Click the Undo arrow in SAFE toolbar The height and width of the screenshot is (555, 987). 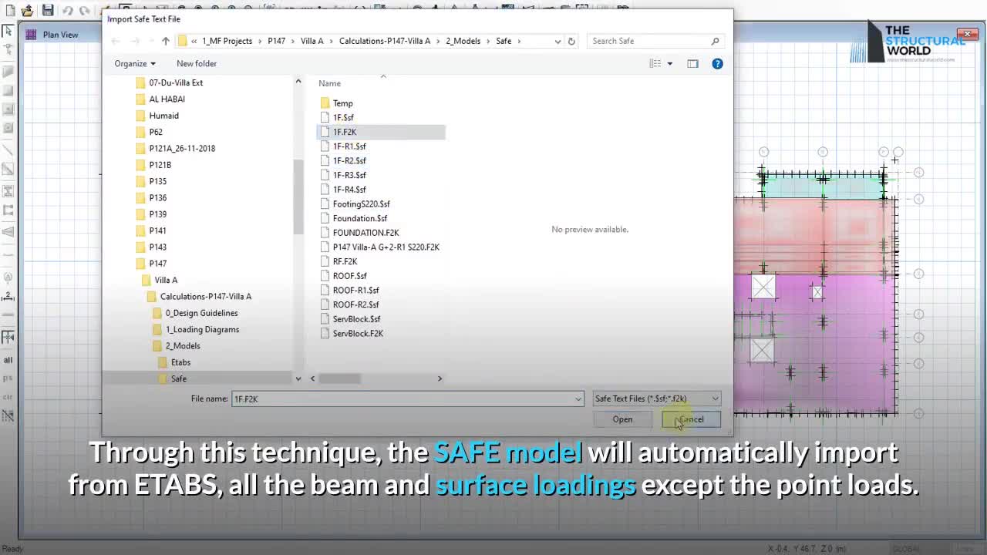click(67, 11)
